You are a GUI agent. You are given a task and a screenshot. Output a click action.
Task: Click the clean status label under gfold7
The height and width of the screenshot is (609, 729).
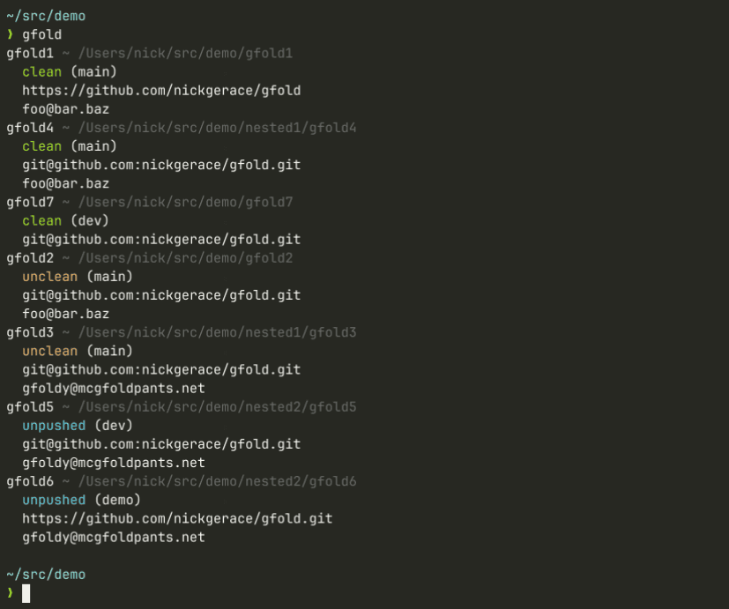pos(41,220)
